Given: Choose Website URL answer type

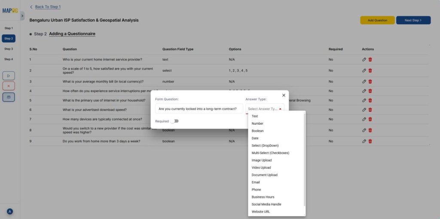Looking at the screenshot, I should point(276,212).
